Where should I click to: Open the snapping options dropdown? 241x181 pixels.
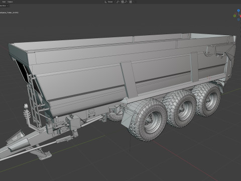(126, 2)
